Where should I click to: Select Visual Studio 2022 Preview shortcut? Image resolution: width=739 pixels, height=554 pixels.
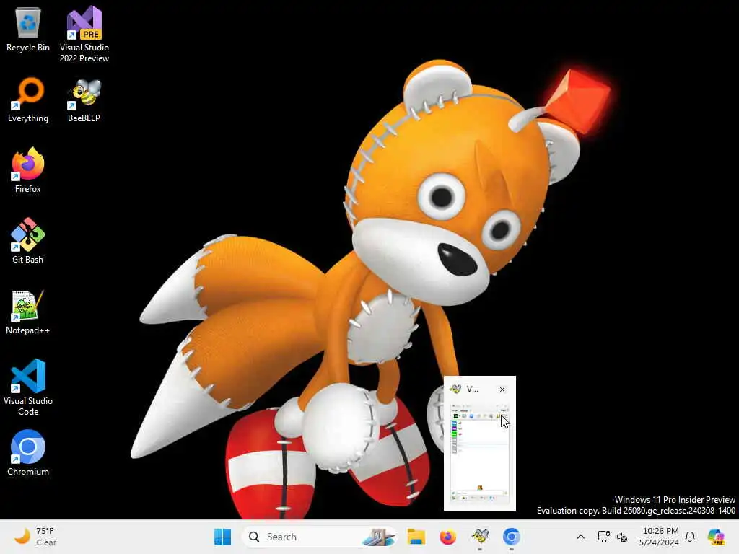84,34
